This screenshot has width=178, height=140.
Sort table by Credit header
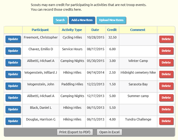112,30
